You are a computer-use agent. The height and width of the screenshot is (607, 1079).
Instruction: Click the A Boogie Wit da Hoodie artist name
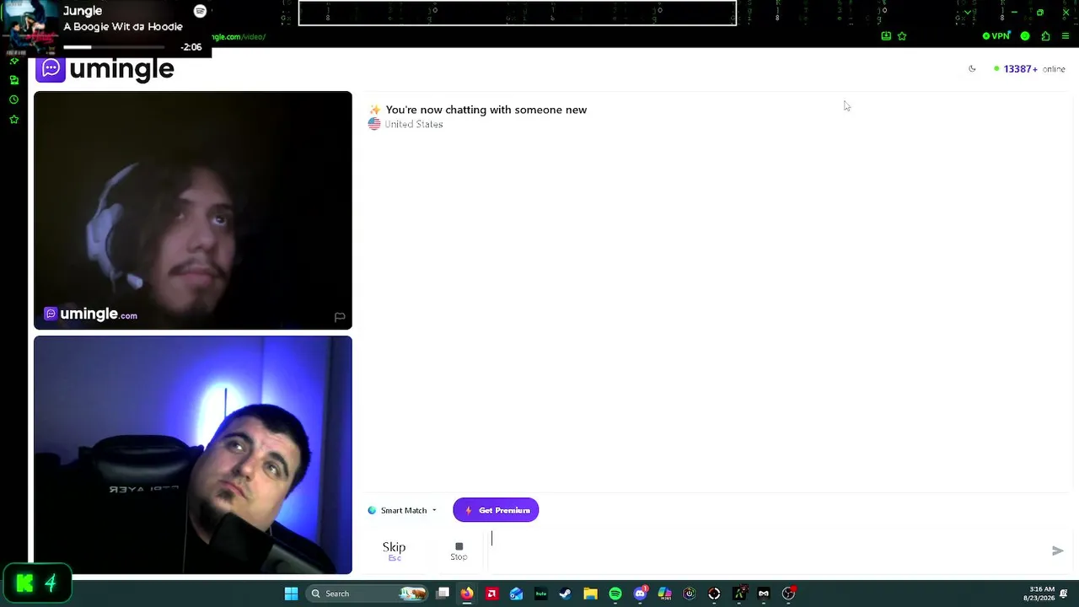pyautogui.click(x=123, y=27)
